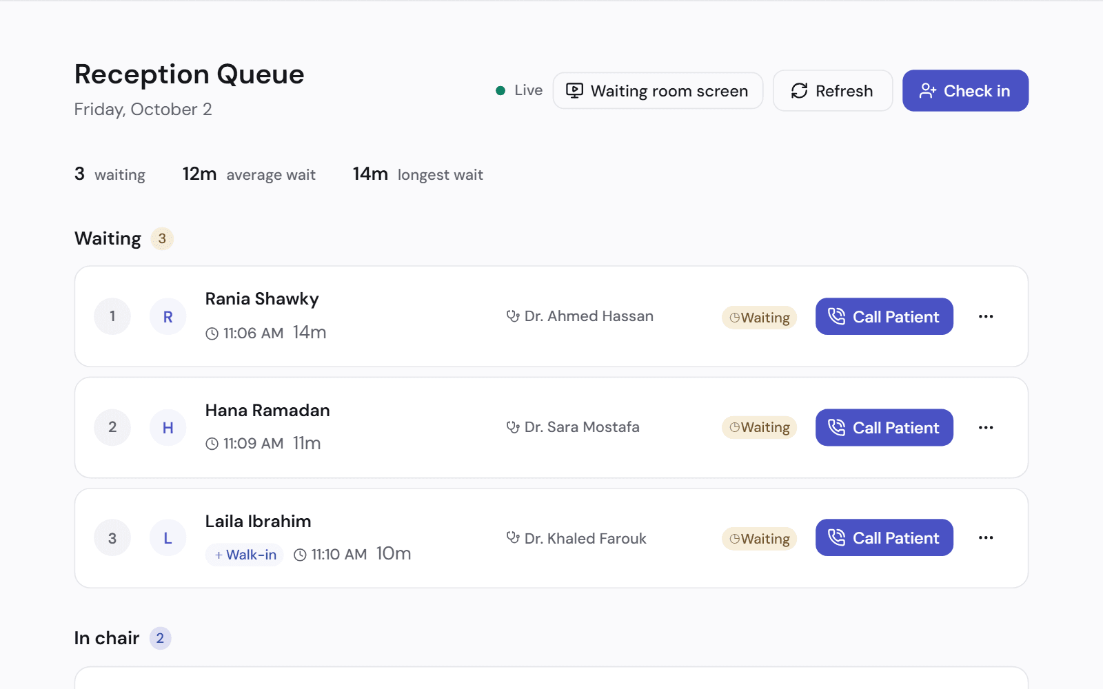Click queue position number 1

pos(112,316)
